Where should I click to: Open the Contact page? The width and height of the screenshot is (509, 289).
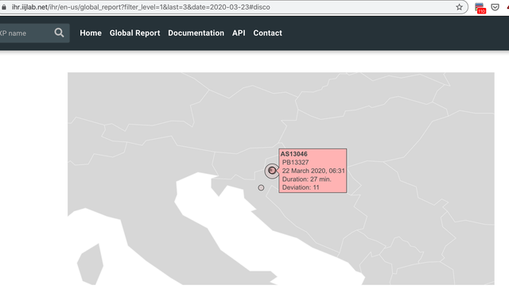[x=267, y=33]
